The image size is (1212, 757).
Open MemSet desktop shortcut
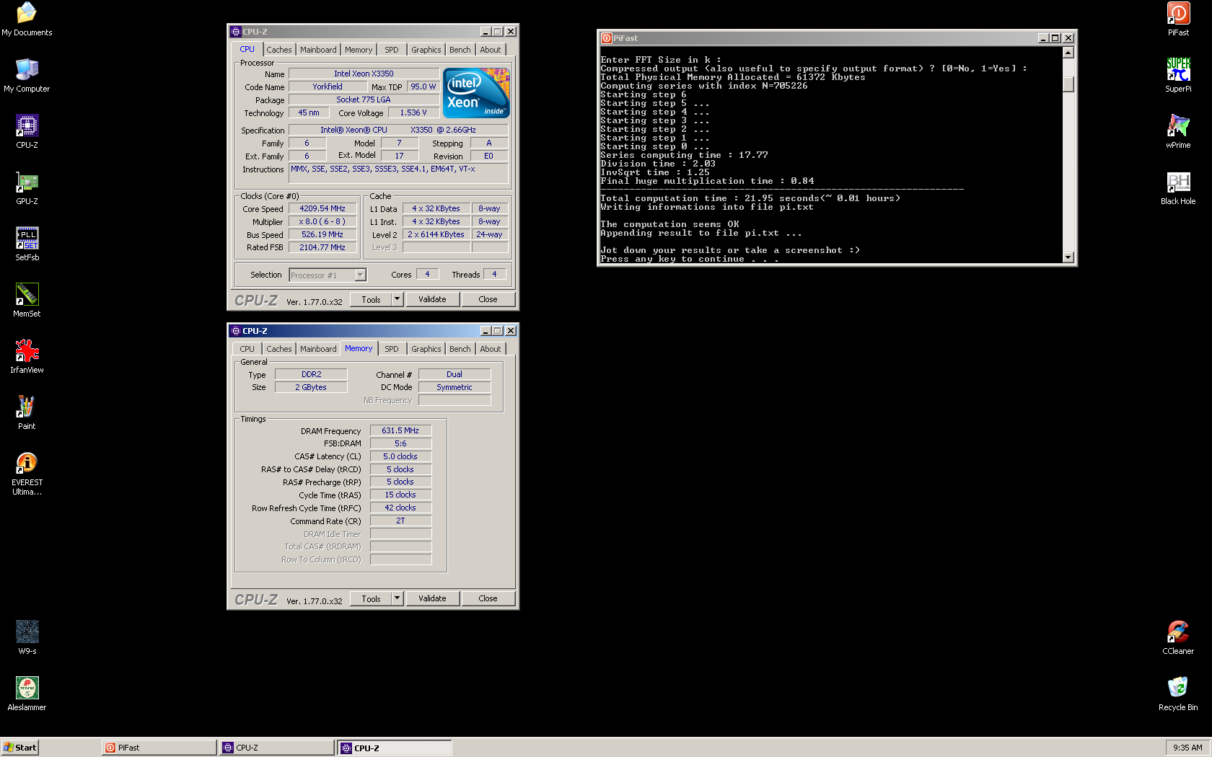coord(27,301)
